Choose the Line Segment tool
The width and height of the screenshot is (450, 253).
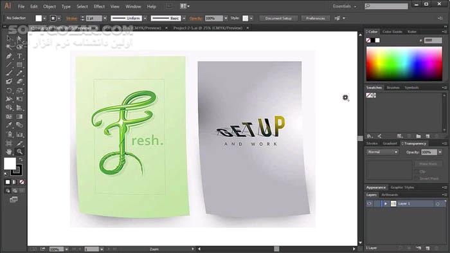[x=9, y=64]
